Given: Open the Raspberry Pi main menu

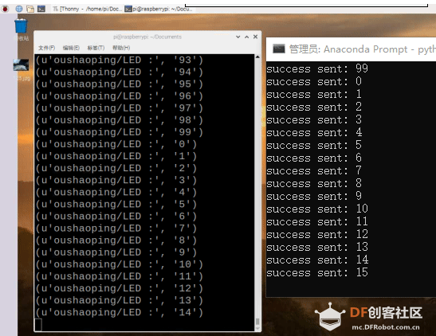Looking at the screenshot, I should [5, 9].
